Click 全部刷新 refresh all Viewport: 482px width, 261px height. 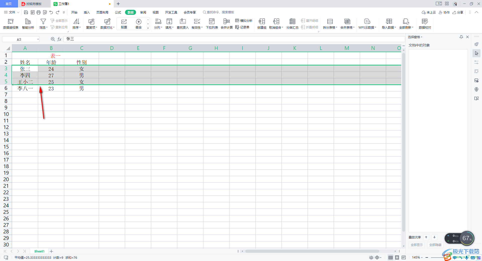coord(406,24)
